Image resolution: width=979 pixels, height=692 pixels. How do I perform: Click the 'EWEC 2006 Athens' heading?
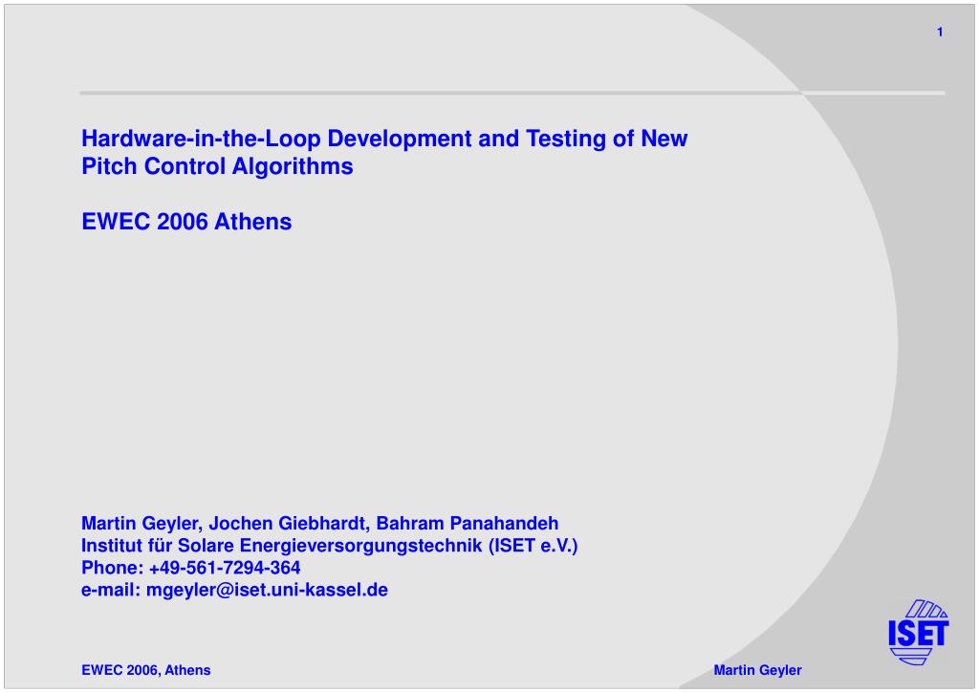[186, 222]
